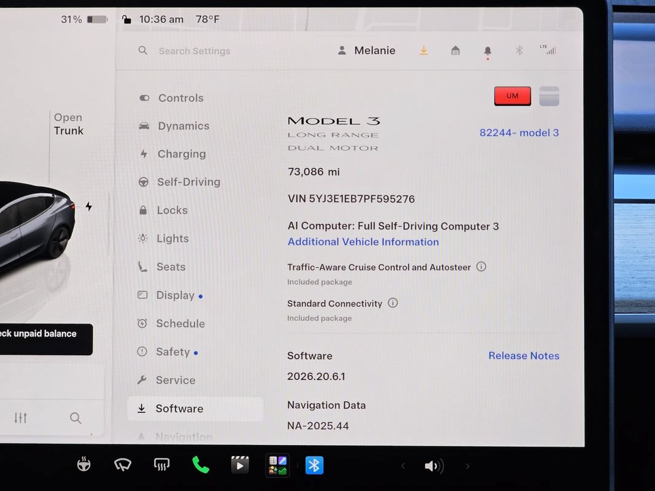Tap software version 2026.20.6.1

point(316,377)
